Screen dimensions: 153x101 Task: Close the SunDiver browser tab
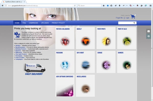click(24, 2)
